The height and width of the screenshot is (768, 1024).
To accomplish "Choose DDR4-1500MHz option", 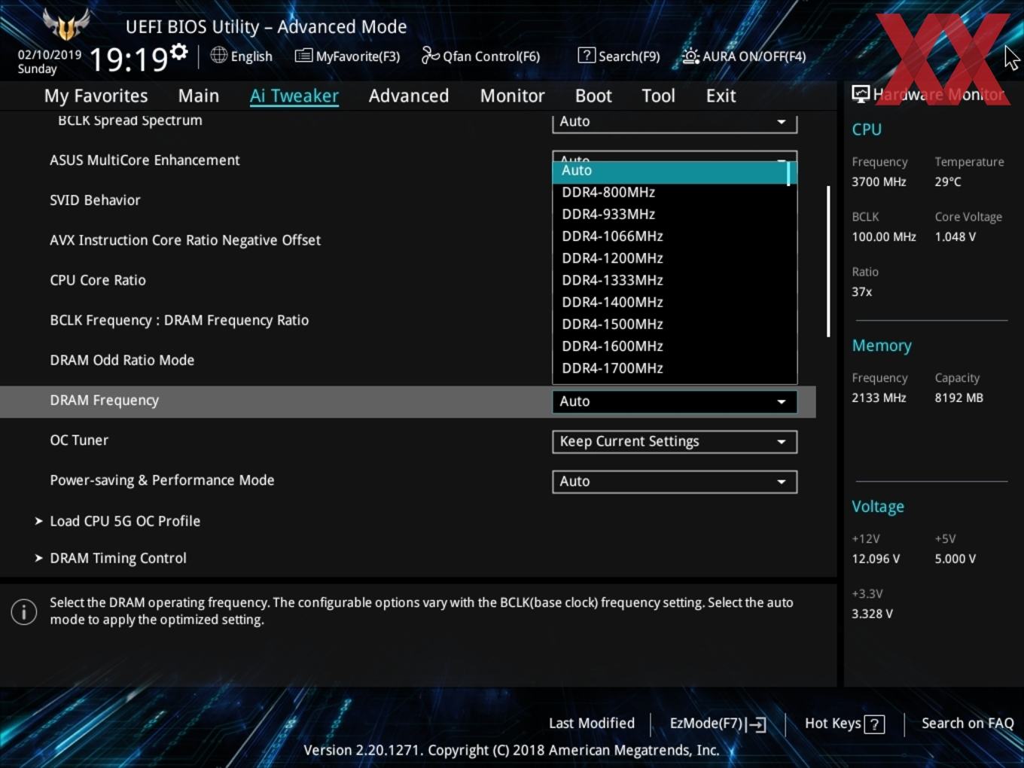I will (670, 324).
